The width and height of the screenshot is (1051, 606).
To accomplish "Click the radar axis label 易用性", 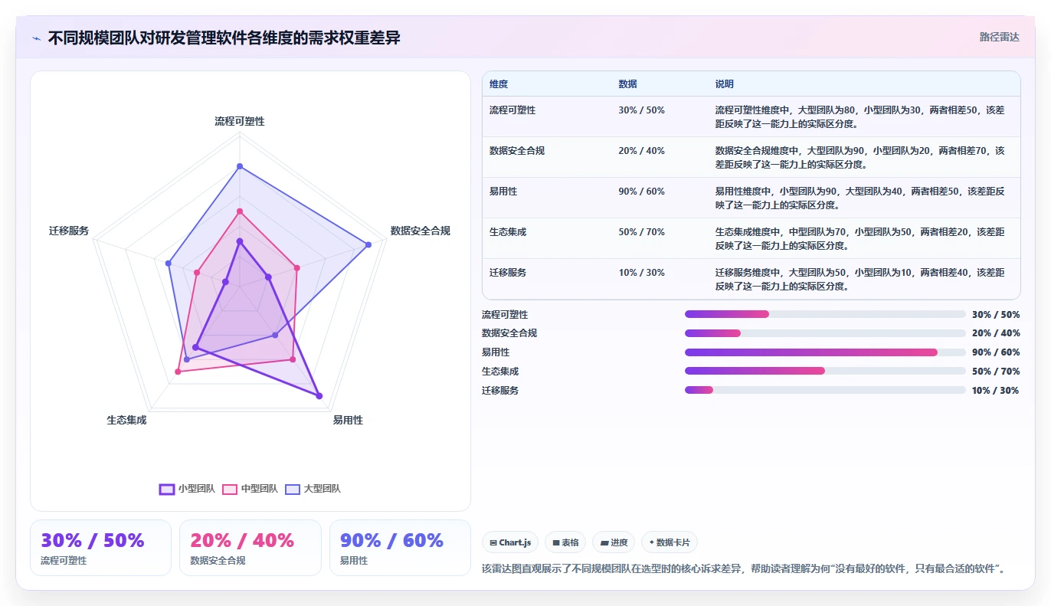I will point(348,420).
